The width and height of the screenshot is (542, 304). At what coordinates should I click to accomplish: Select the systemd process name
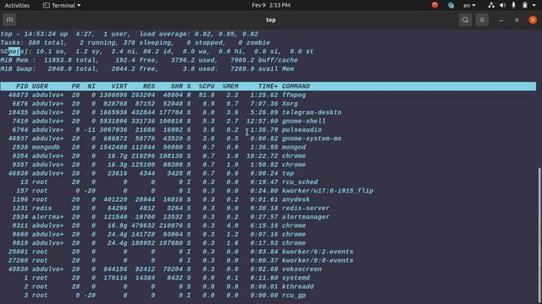pyautogui.click(x=296, y=278)
